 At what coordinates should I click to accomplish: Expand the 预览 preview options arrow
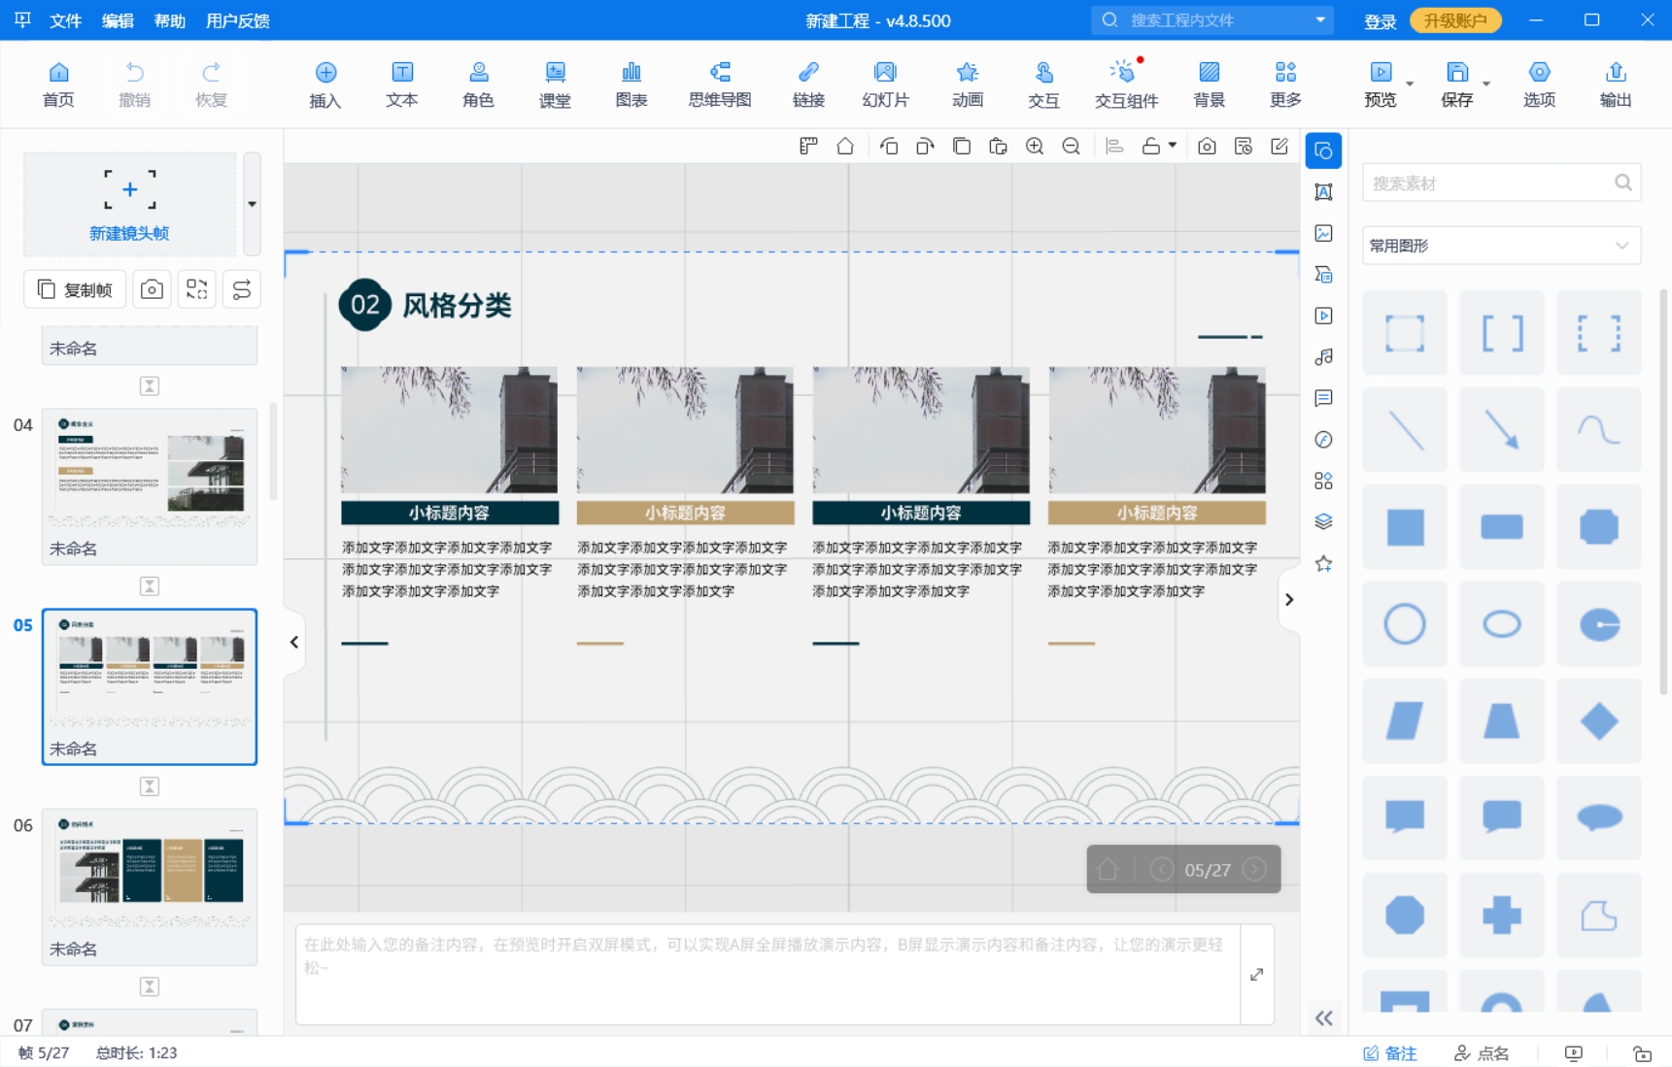pos(1410,84)
